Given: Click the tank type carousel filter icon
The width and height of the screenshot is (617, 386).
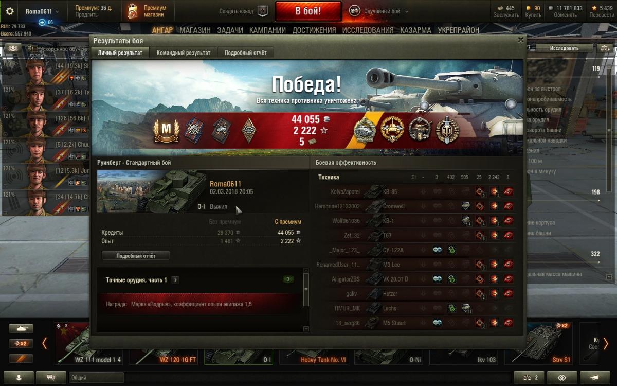Looking at the screenshot, I should coord(21,328).
